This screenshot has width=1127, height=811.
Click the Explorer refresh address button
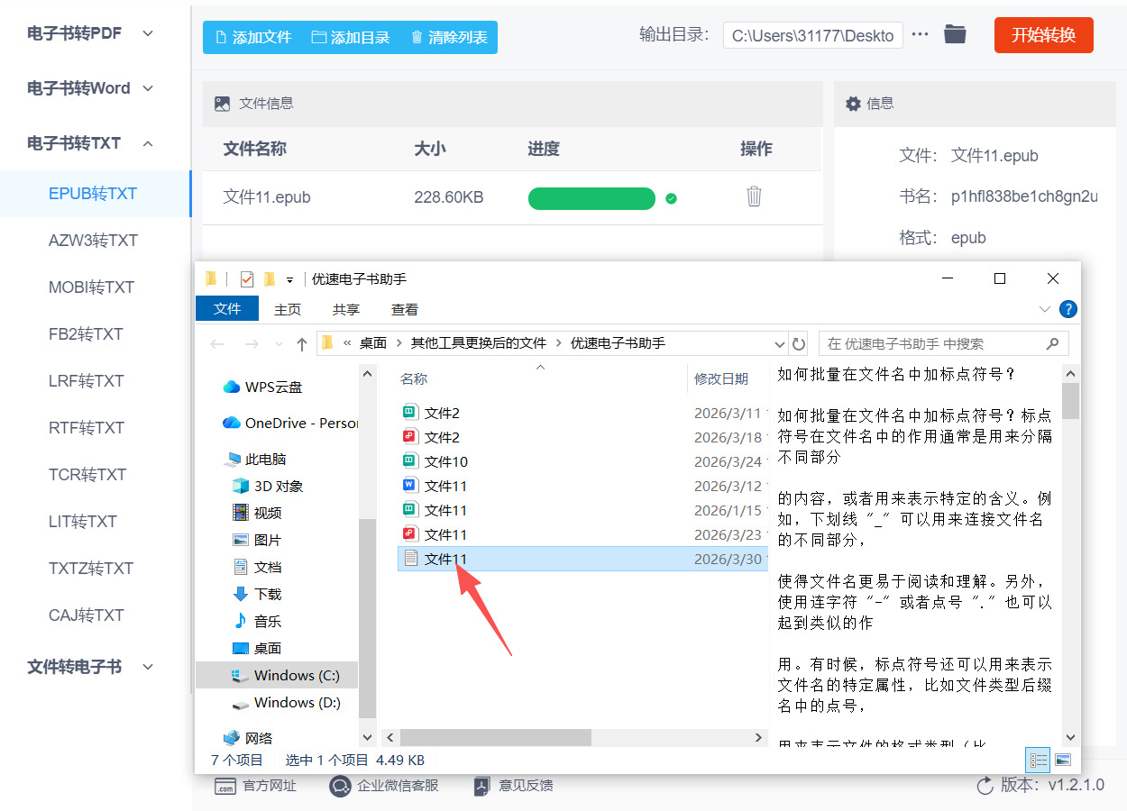(x=798, y=343)
